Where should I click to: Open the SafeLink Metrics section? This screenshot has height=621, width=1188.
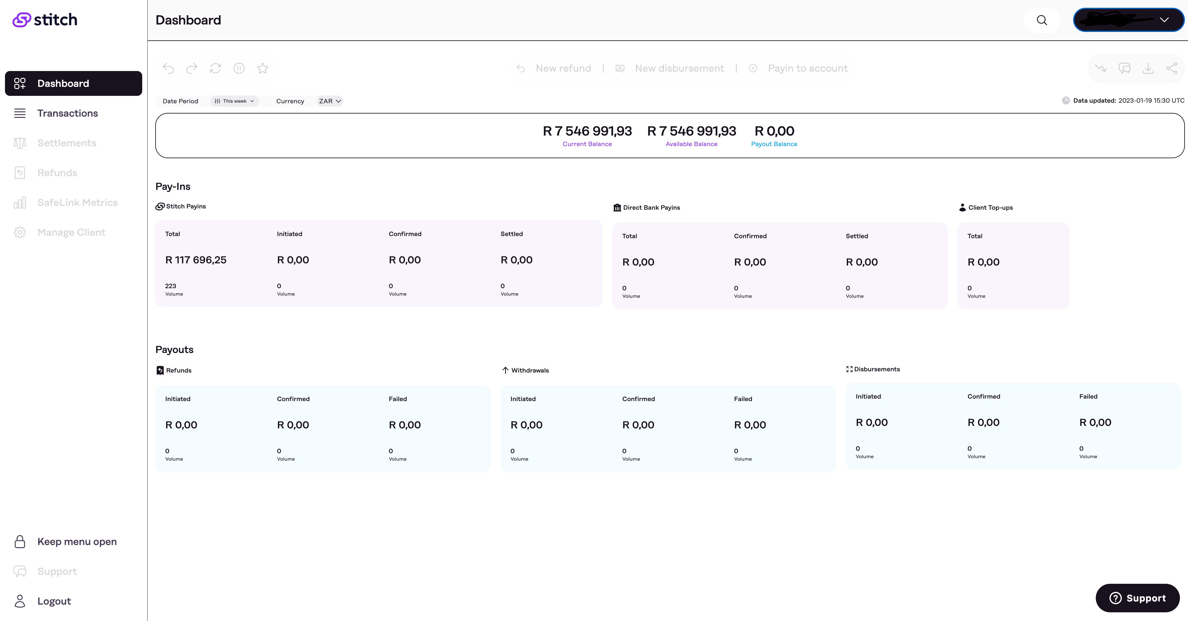tap(78, 202)
